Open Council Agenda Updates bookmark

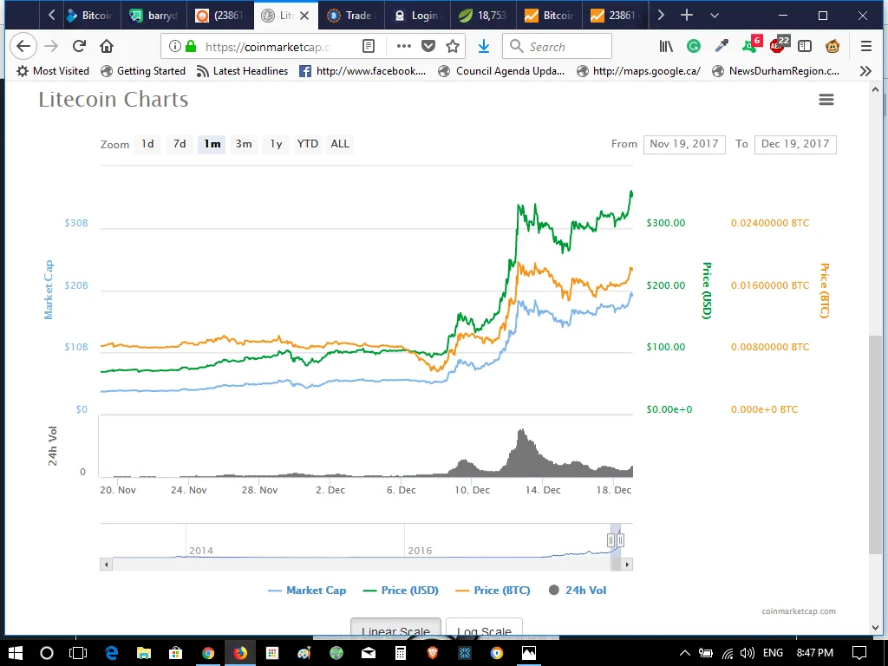[x=501, y=71]
